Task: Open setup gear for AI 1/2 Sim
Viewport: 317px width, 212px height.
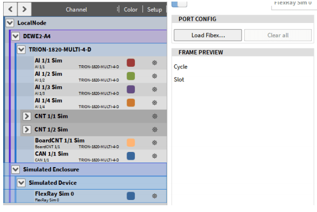Action: tap(154, 76)
